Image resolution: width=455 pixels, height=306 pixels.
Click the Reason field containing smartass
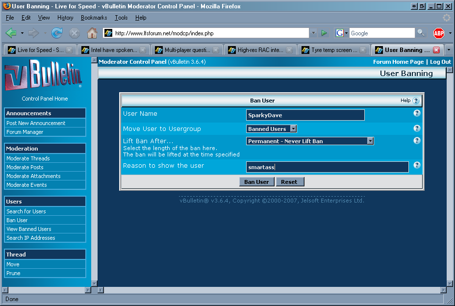tap(328, 167)
